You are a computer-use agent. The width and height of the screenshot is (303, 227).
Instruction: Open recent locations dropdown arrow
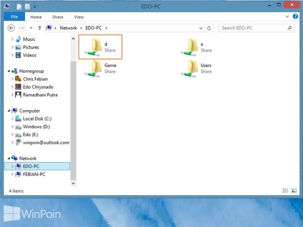[31, 28]
